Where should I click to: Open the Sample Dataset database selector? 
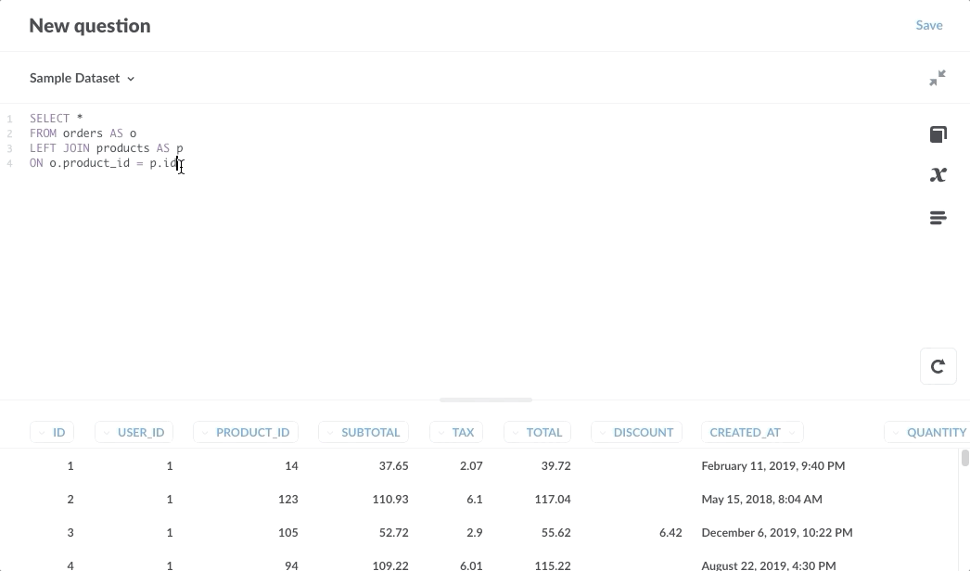tap(83, 78)
